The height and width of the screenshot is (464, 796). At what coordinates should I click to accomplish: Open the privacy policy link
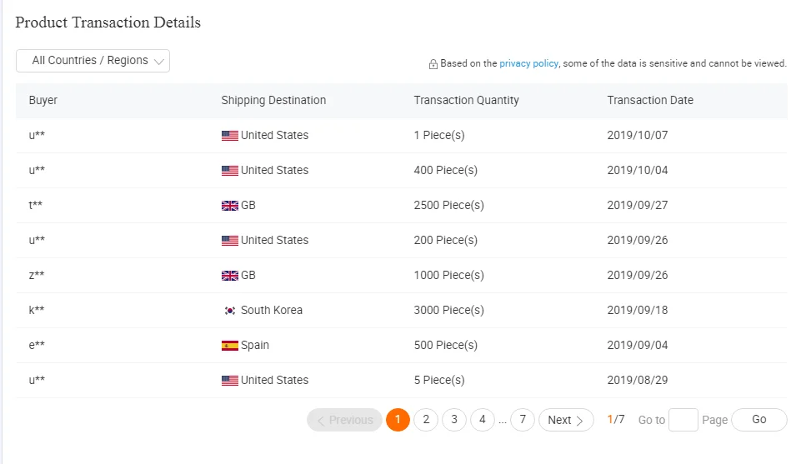coord(528,63)
